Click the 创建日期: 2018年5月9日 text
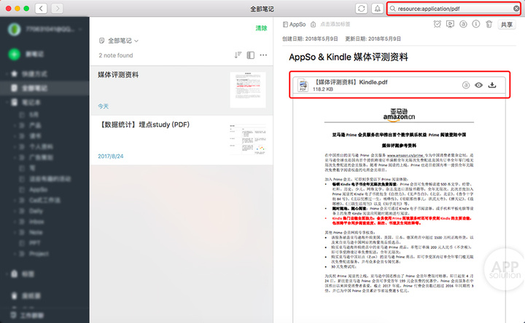 pyautogui.click(x=310, y=39)
